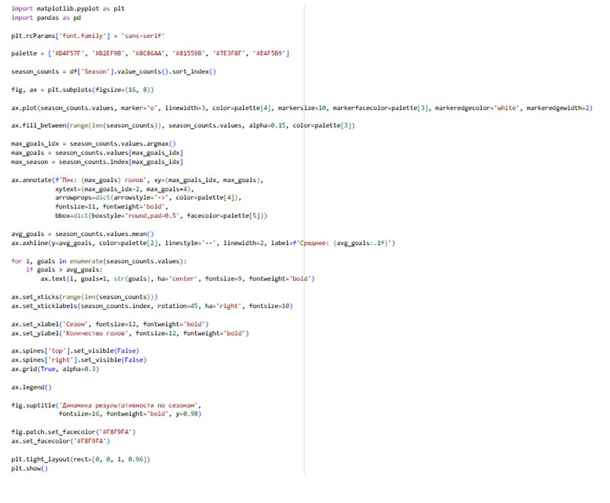This screenshot has height=503, width=610.
Task: Click the fig.patch.set_facecolor line
Action: pyautogui.click(x=73, y=432)
